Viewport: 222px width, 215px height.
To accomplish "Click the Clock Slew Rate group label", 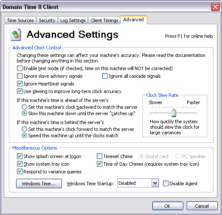I will (162, 95).
